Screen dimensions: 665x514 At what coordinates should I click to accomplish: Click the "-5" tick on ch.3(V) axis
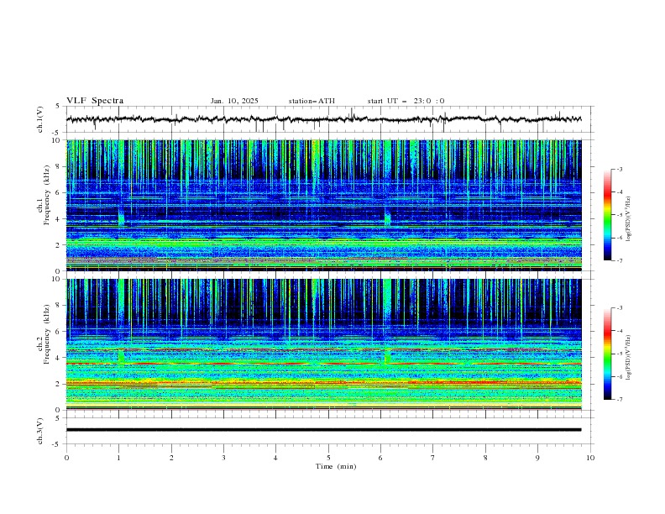(x=57, y=444)
